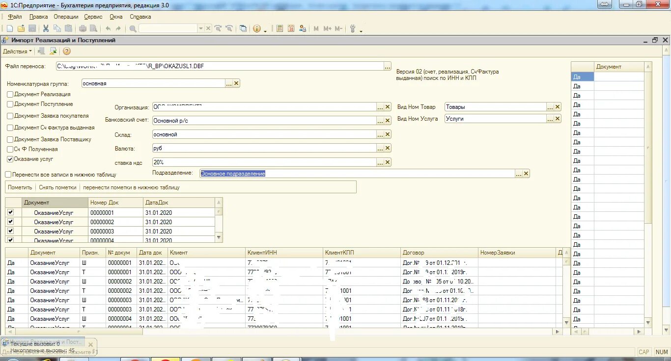
Task: Uncheck the Оказание услуг checkbox
Action: (x=10, y=159)
